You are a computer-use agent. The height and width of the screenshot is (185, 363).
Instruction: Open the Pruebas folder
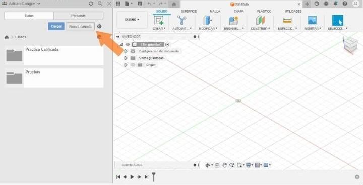pyautogui.click(x=54, y=78)
